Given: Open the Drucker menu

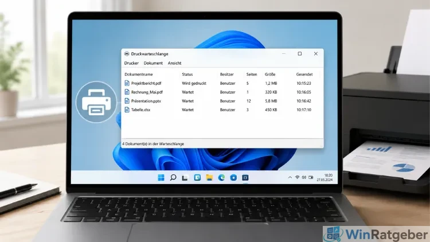Looking at the screenshot, I should coord(131,63).
